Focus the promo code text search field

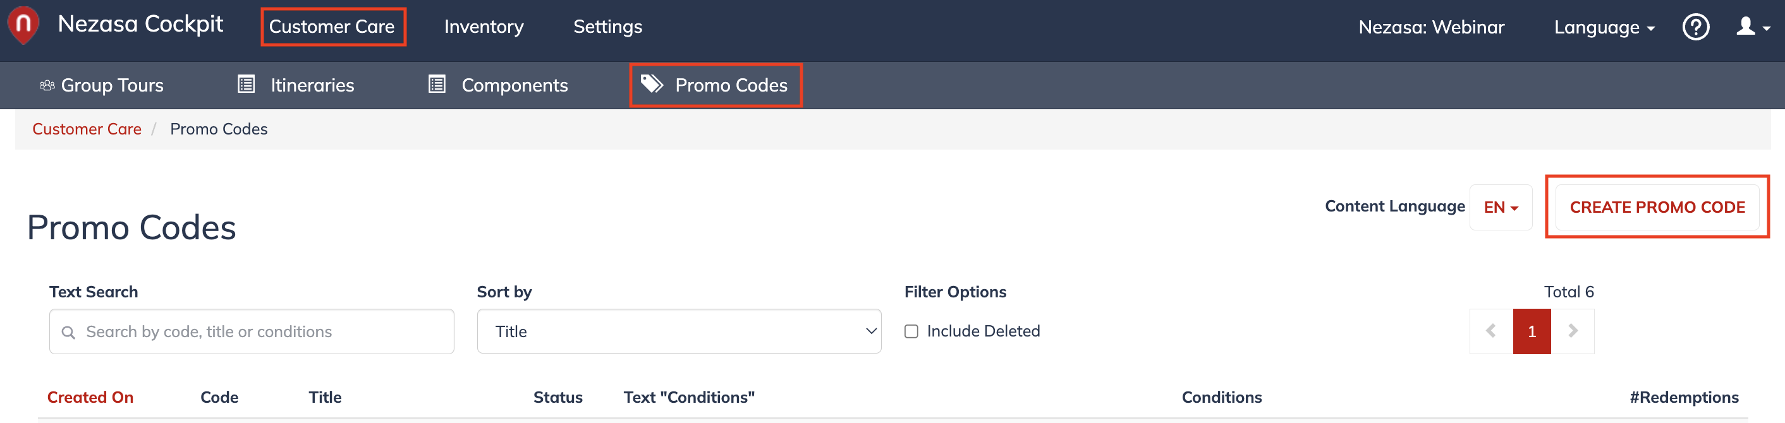tap(252, 331)
